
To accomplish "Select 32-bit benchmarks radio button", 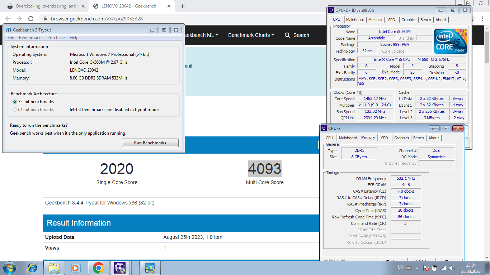I will point(15,102).
